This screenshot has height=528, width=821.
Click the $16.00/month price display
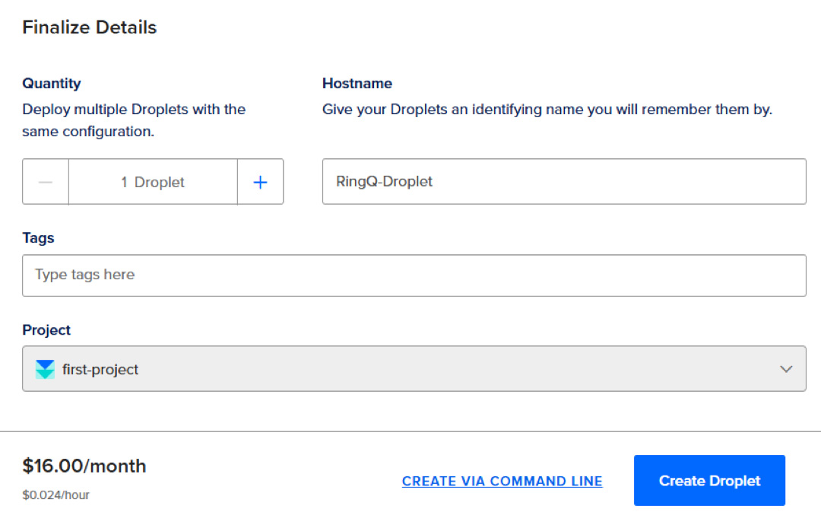84,466
